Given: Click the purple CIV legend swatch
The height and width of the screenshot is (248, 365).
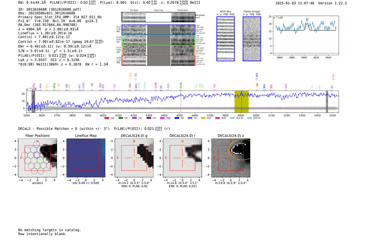Looking at the screenshot, I should tap(135, 118).
